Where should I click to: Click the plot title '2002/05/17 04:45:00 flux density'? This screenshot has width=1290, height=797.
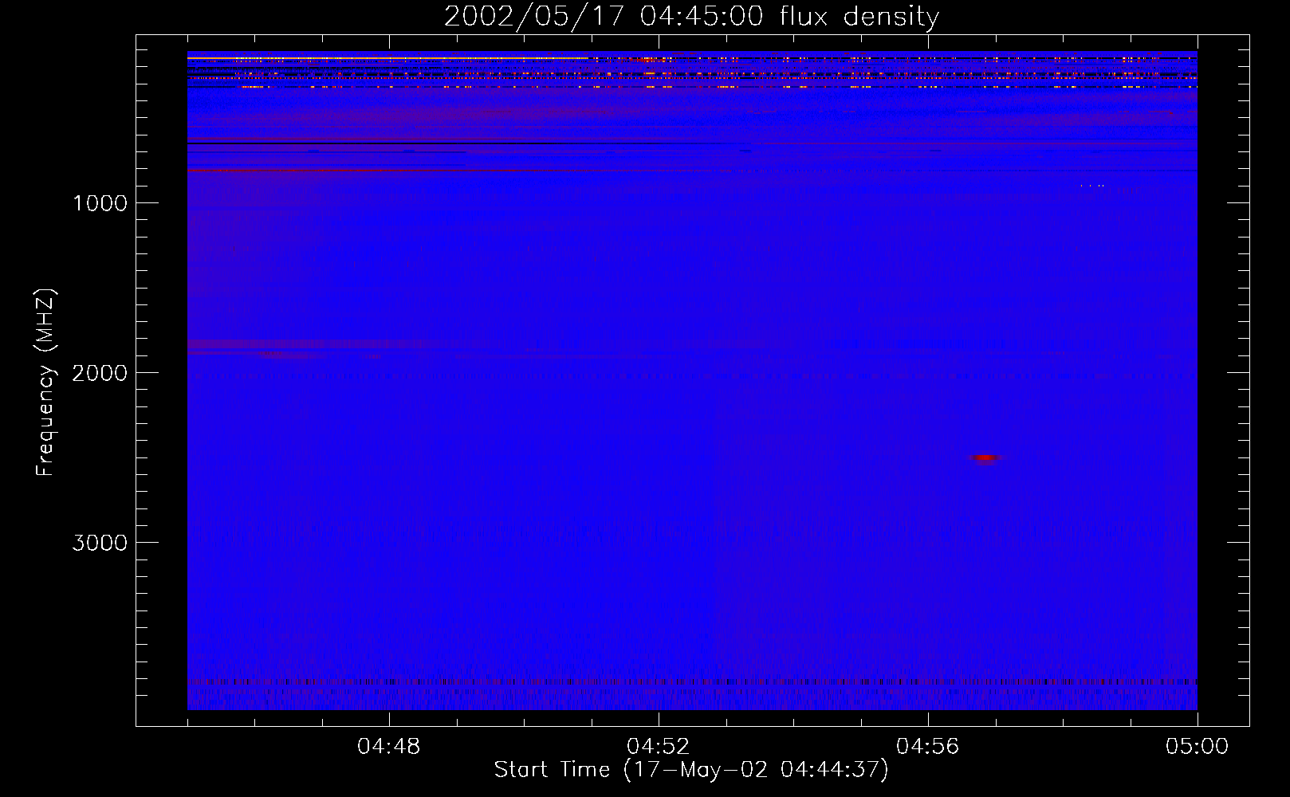(691, 16)
